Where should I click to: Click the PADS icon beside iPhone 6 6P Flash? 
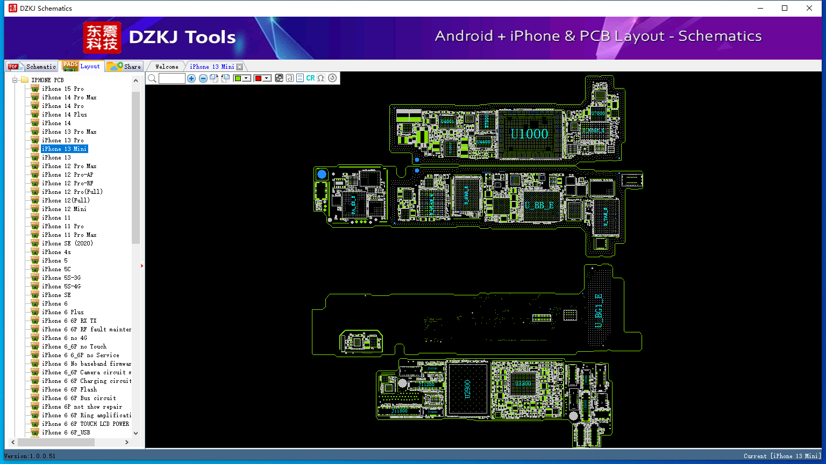pyautogui.click(x=35, y=389)
